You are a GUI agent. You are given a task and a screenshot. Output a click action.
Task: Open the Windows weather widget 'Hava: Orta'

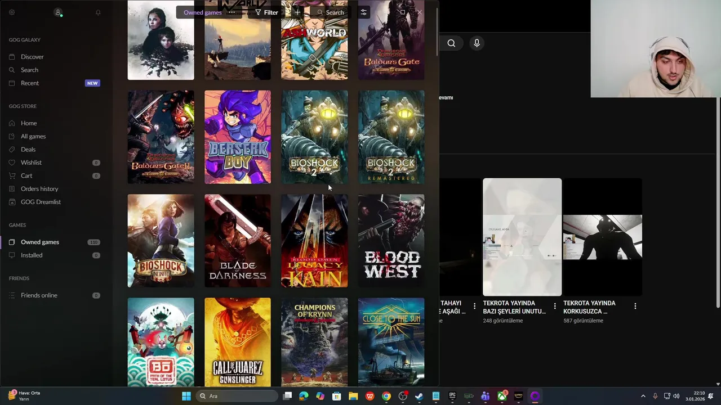24,396
